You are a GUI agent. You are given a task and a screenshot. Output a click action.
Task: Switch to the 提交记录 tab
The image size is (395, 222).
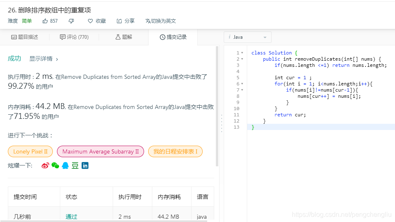[173, 37]
